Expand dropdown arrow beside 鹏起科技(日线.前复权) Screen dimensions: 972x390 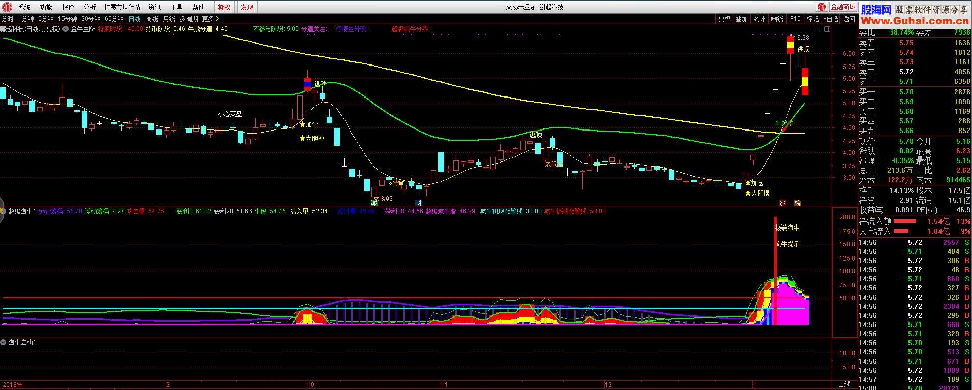click(65, 29)
